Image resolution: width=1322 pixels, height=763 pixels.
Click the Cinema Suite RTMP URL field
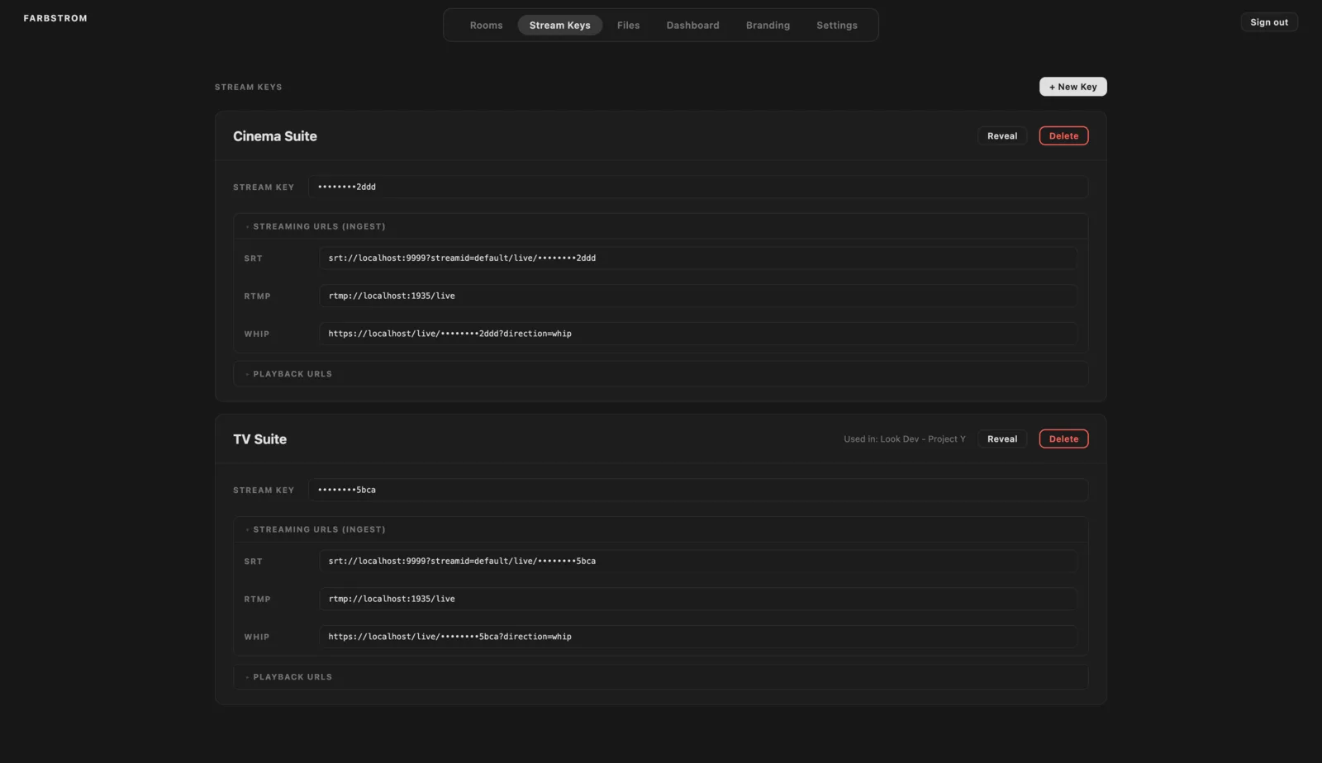pos(698,296)
